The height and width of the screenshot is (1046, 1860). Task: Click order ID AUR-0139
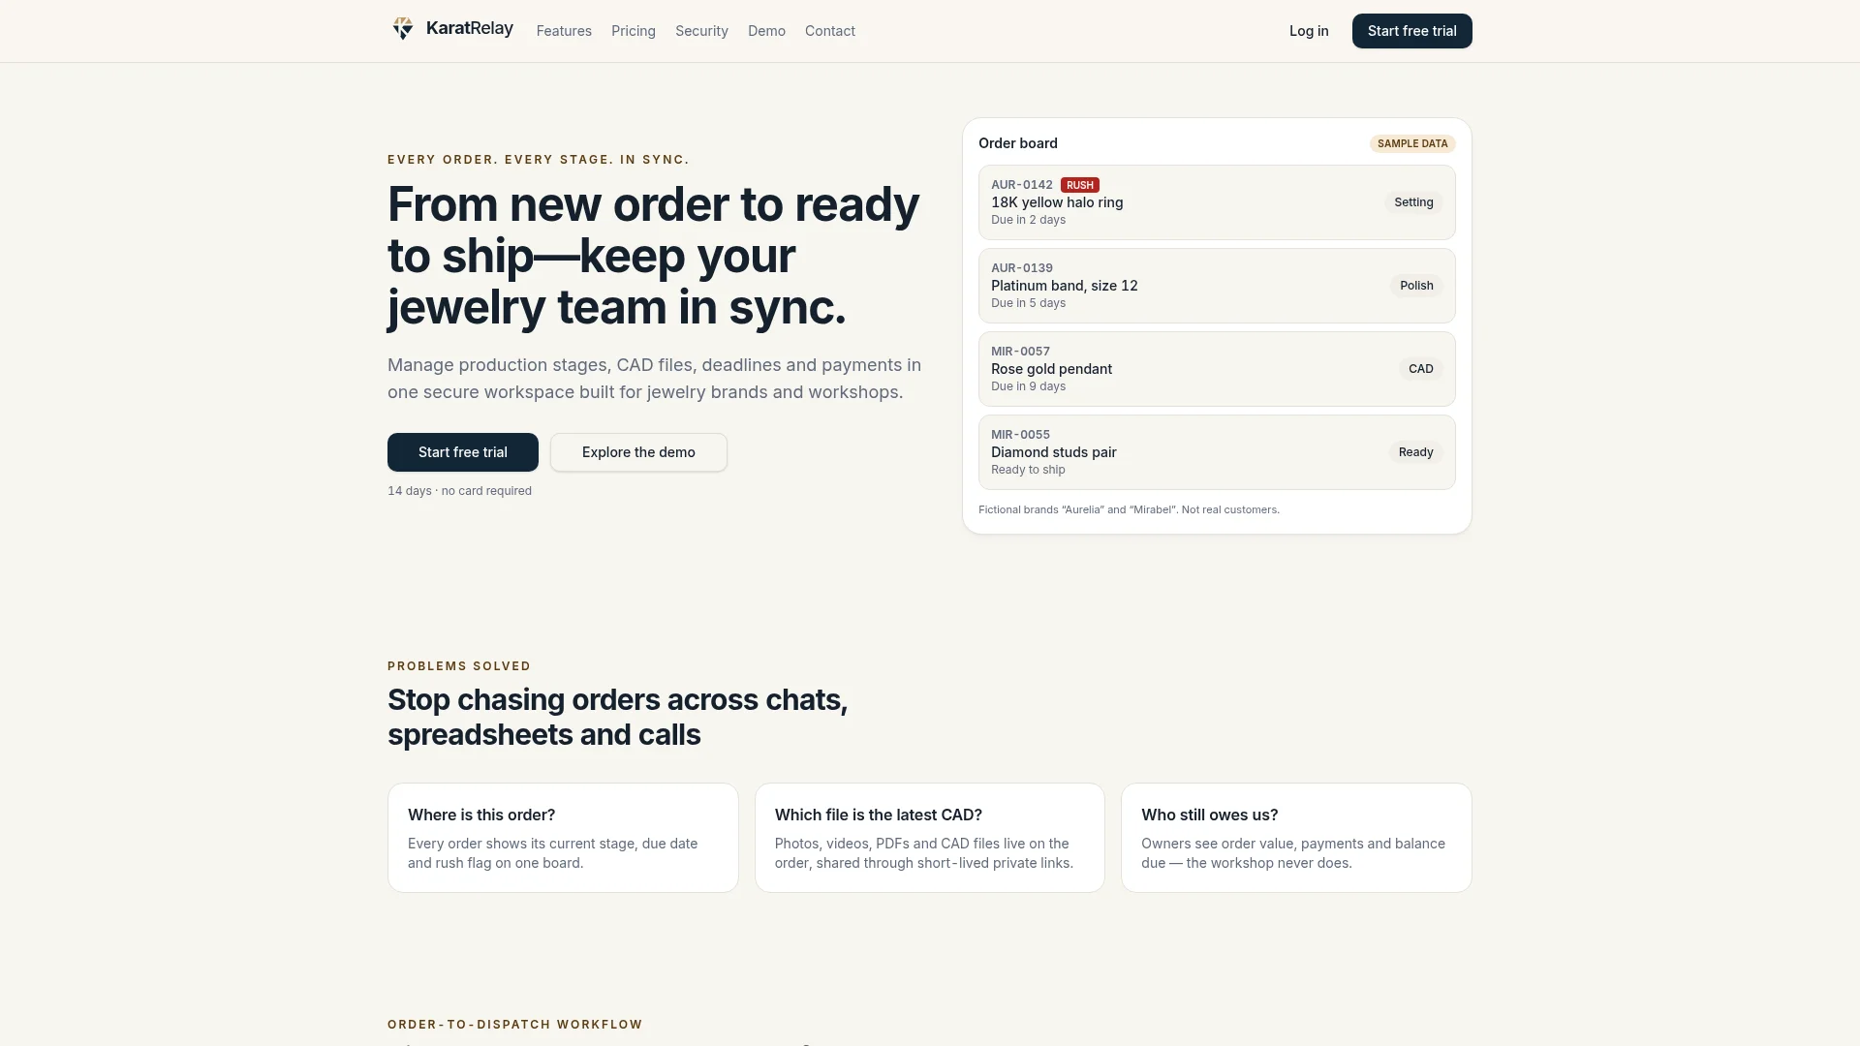(1022, 268)
